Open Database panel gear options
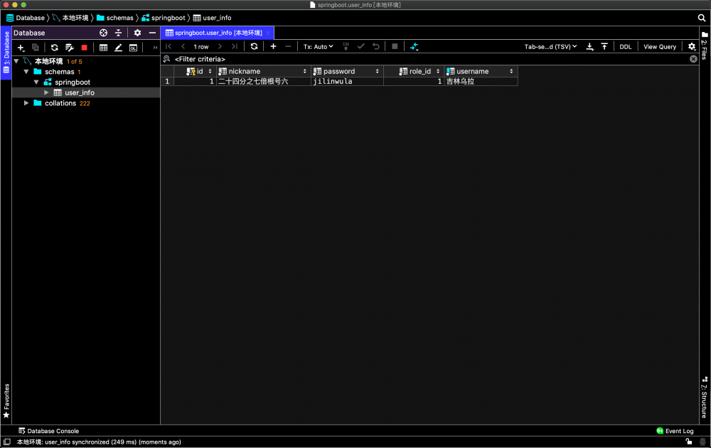This screenshot has height=448, width=711. 137,33
